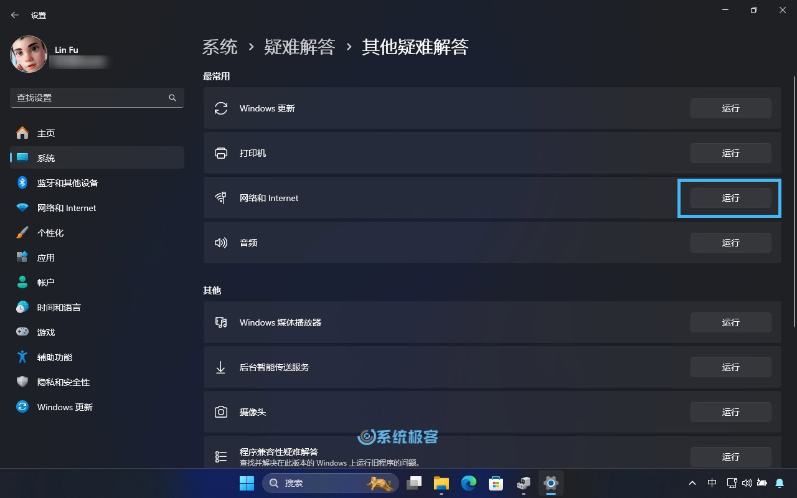Open File Explorer from the taskbar
This screenshot has height=498, width=797.
(441, 483)
